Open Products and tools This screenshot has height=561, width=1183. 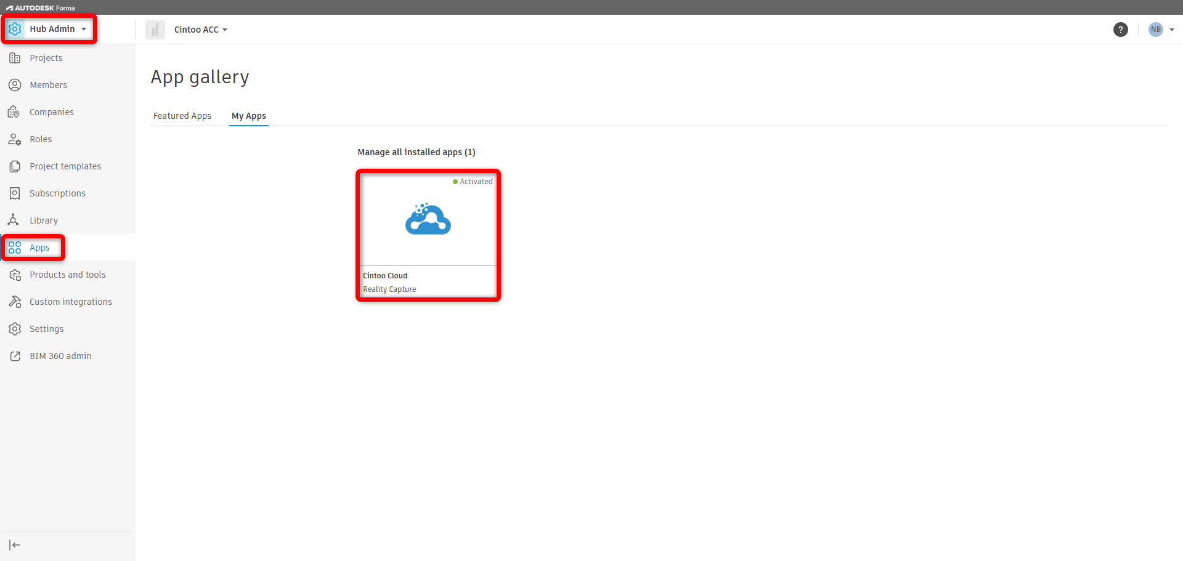pos(68,275)
